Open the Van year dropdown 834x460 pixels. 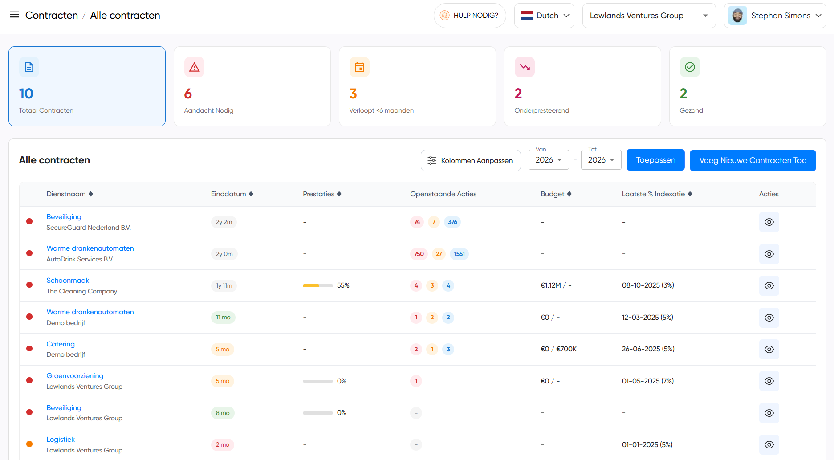pyautogui.click(x=549, y=160)
